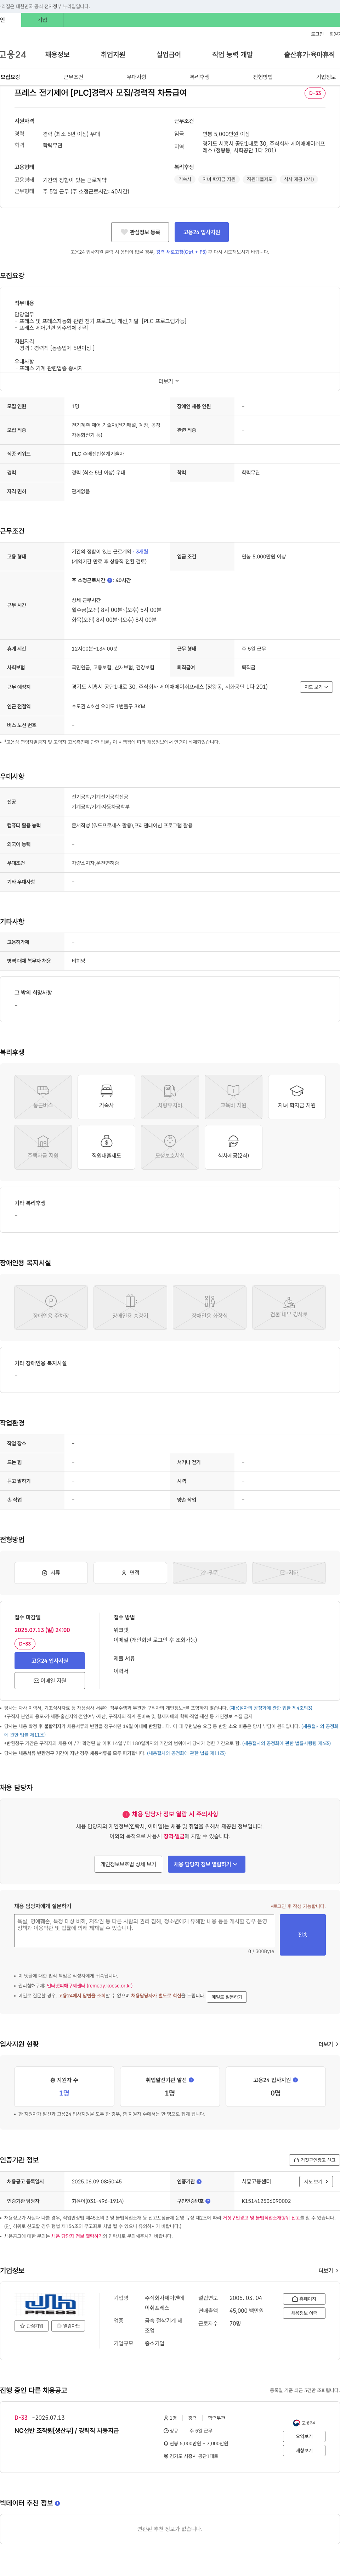Screen dimensions: 340x2576
Task: Click the 필기 selection method box
Action: click(209, 1572)
